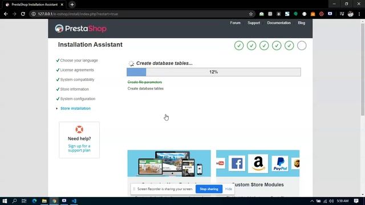This screenshot has height=205, width=365.
Task: Reload the current page
Action: tap(23, 14)
